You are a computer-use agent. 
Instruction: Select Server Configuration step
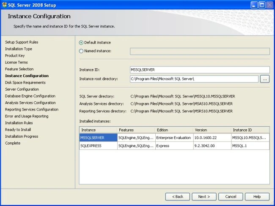(22, 89)
